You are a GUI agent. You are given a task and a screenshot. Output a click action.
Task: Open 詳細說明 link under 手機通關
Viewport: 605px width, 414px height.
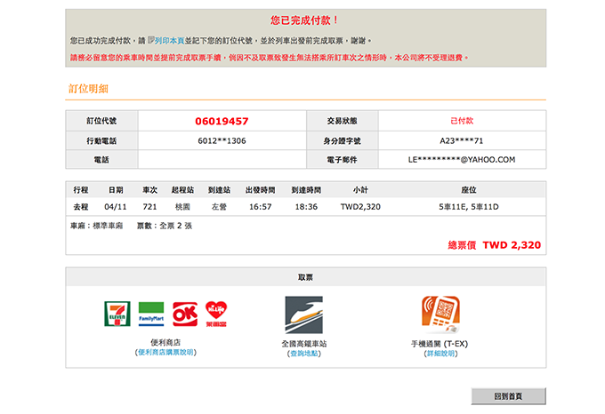(440, 354)
